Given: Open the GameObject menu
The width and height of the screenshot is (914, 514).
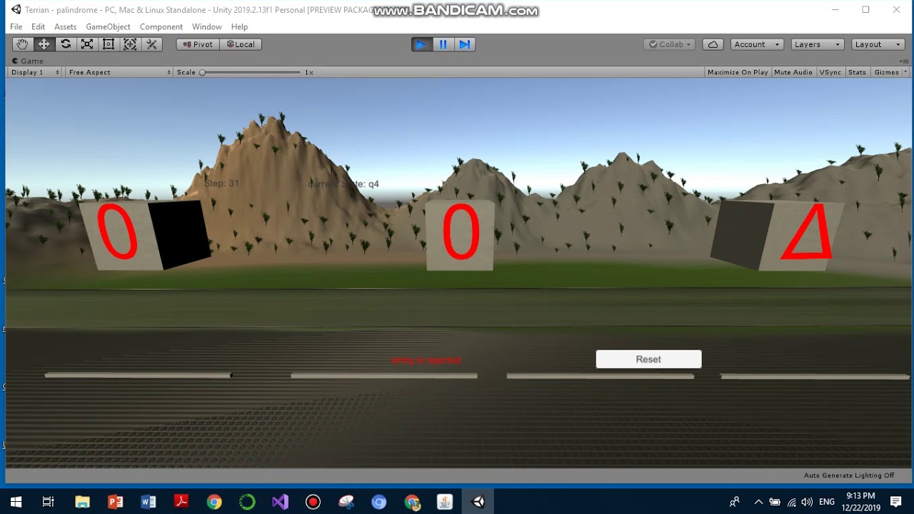Looking at the screenshot, I should [x=108, y=26].
